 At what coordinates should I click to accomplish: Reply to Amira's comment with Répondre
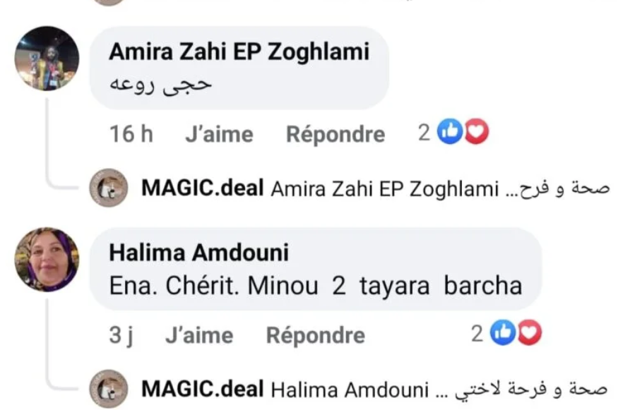pyautogui.click(x=335, y=134)
